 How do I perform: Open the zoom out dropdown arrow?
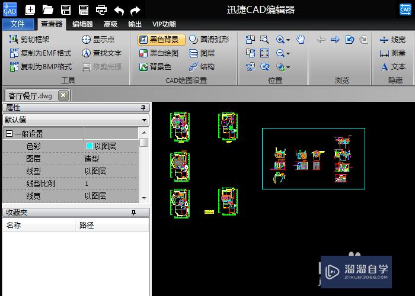click(x=288, y=54)
